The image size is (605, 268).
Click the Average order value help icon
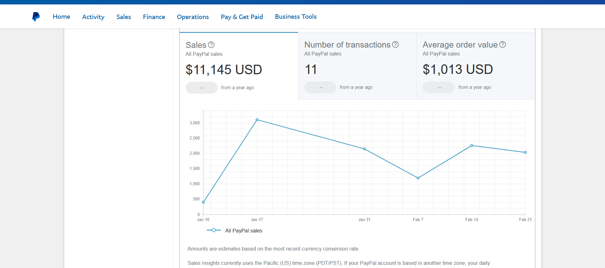(503, 44)
